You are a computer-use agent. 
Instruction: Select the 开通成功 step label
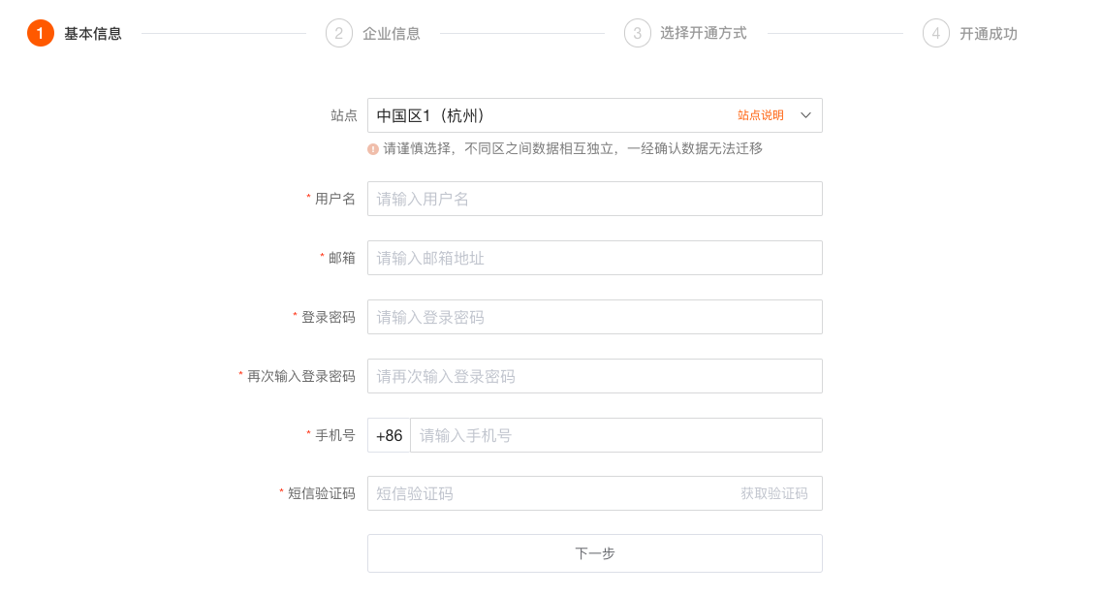pyautogui.click(x=988, y=34)
